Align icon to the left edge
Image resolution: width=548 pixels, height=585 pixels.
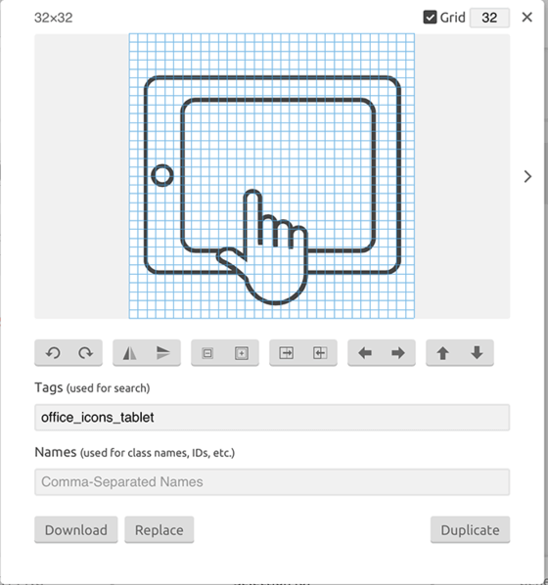tap(320, 352)
